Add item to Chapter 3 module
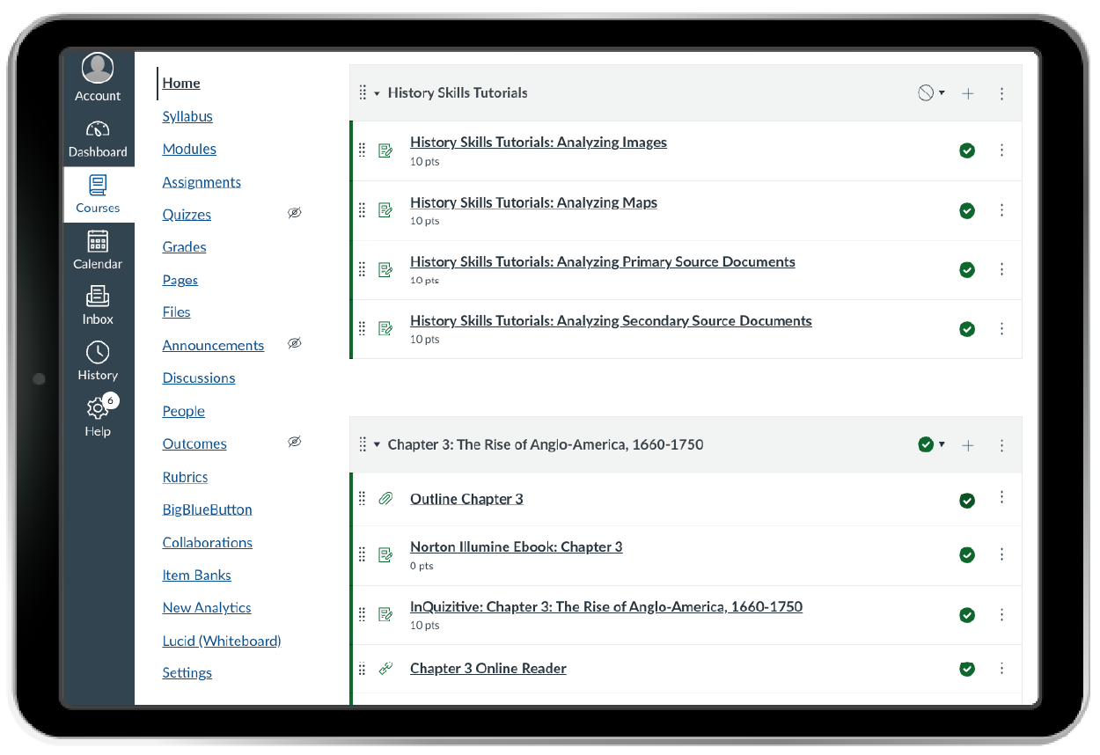The image size is (1100, 755). point(968,445)
